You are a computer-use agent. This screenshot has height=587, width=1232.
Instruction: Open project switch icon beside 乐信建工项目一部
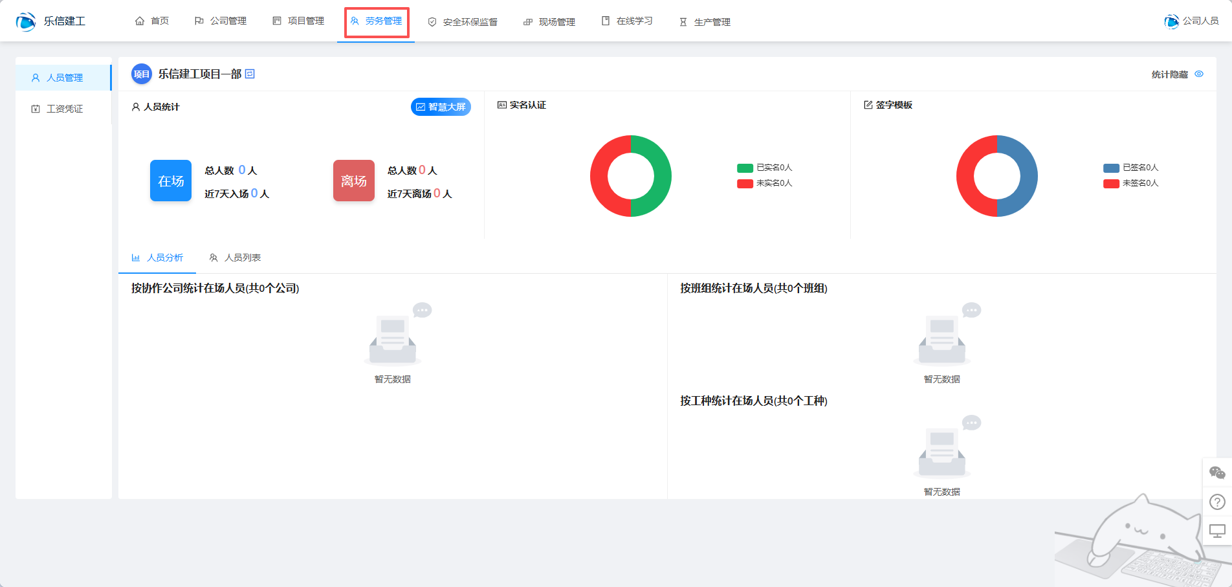(250, 74)
